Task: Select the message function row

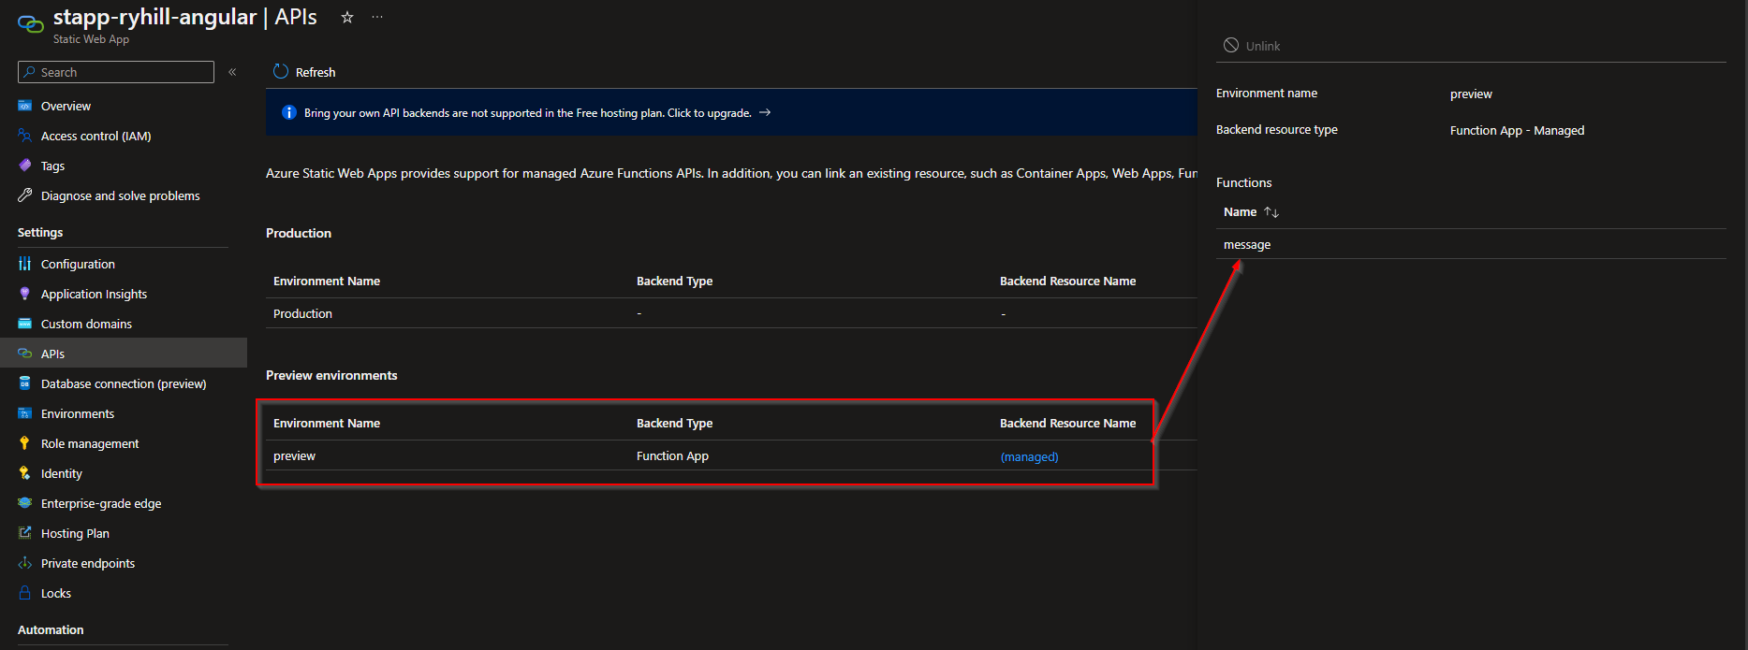Action: click(x=1471, y=244)
